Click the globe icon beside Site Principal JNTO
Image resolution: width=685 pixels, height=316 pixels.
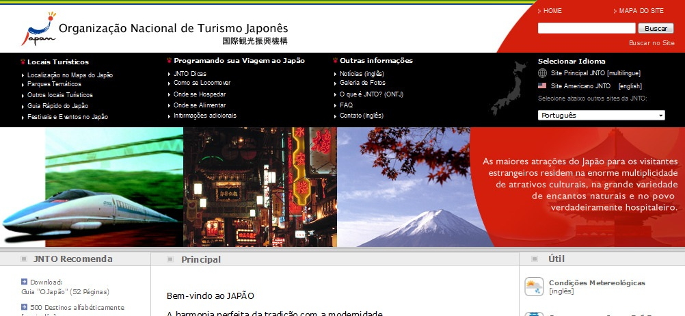pos(542,73)
